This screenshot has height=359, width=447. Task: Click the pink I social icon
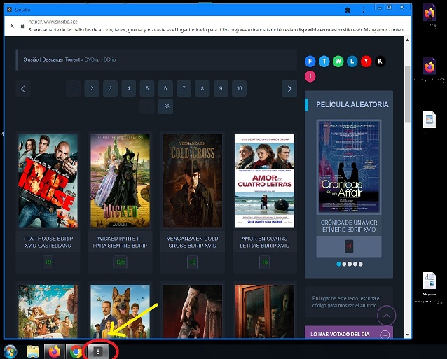pos(311,76)
